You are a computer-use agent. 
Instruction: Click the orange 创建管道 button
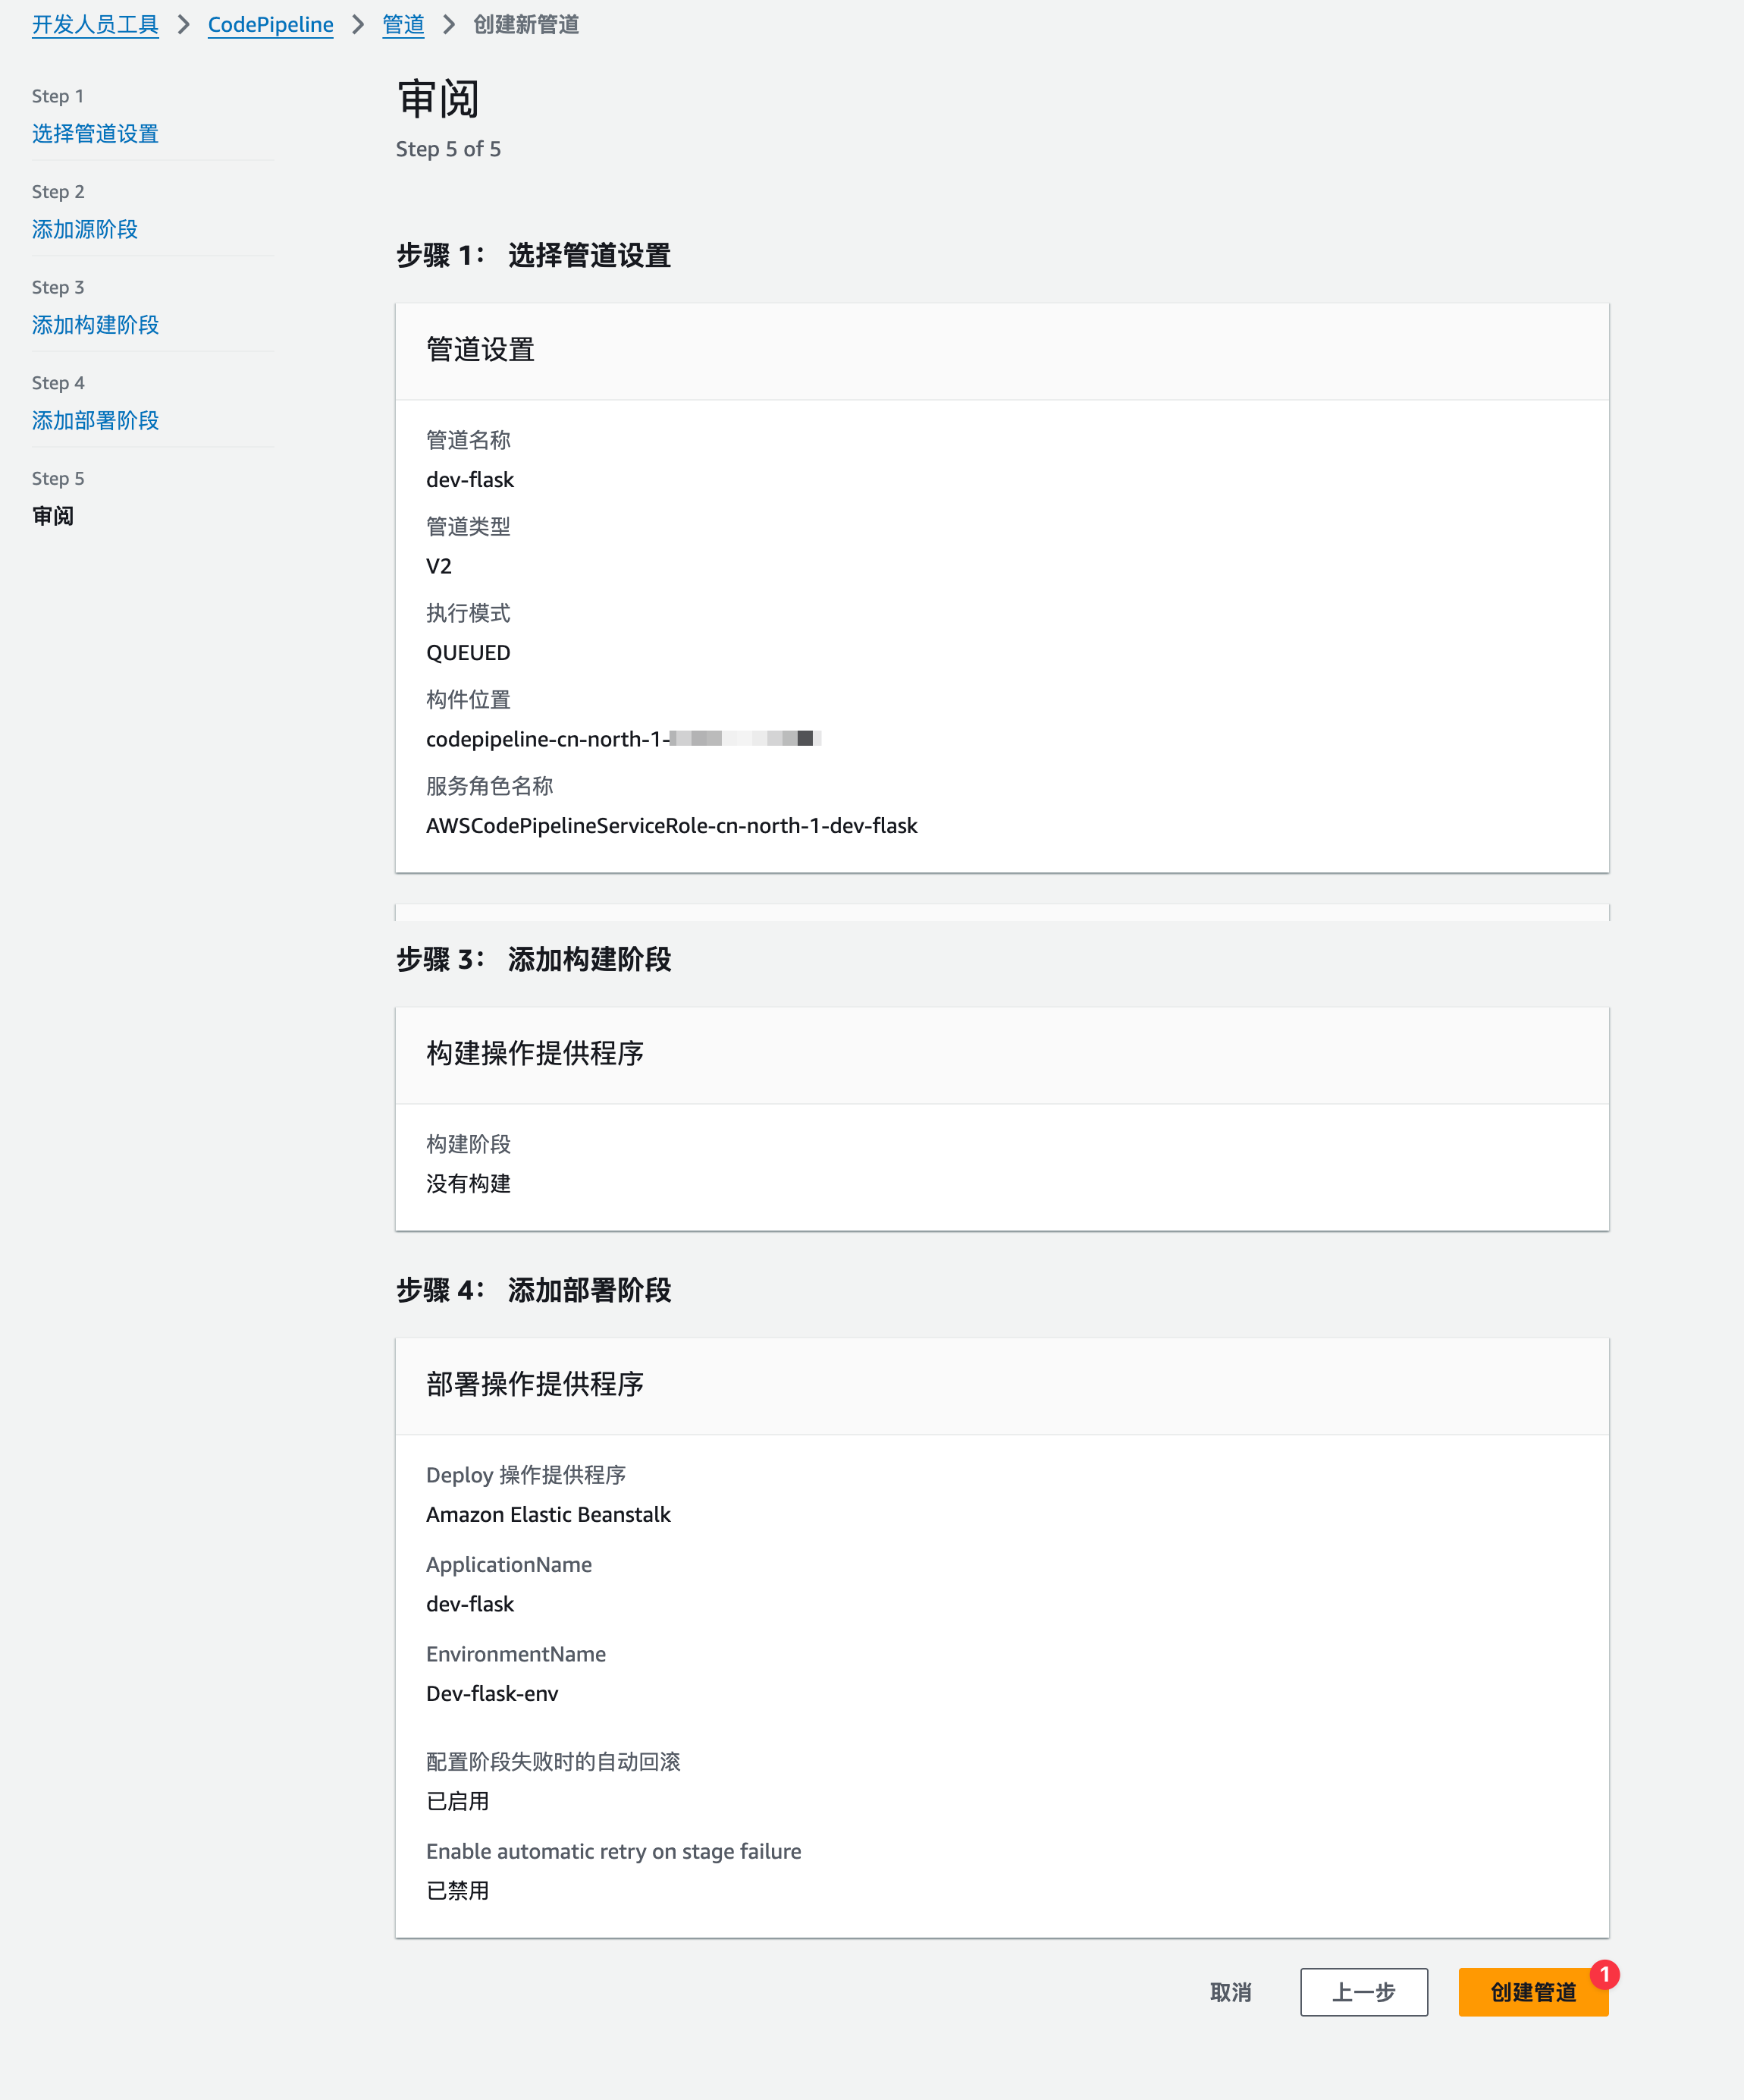pos(1532,1992)
